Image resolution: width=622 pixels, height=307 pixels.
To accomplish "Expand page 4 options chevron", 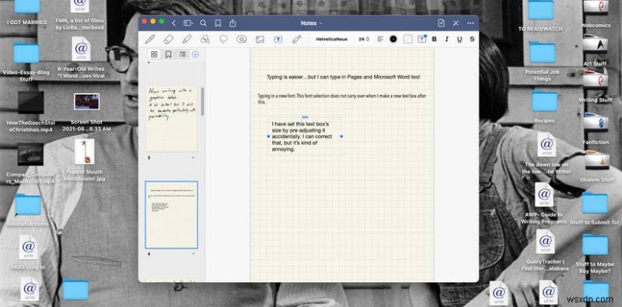I will coord(193,254).
